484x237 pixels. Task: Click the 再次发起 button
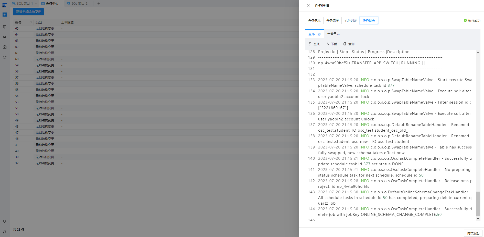coord(473,233)
